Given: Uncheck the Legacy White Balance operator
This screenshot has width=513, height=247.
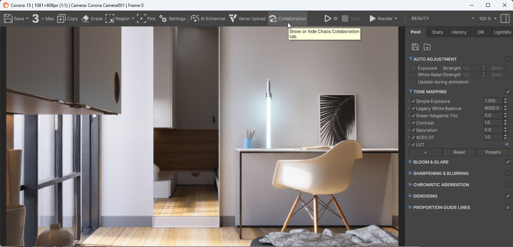Looking at the screenshot, I should click(x=413, y=108).
